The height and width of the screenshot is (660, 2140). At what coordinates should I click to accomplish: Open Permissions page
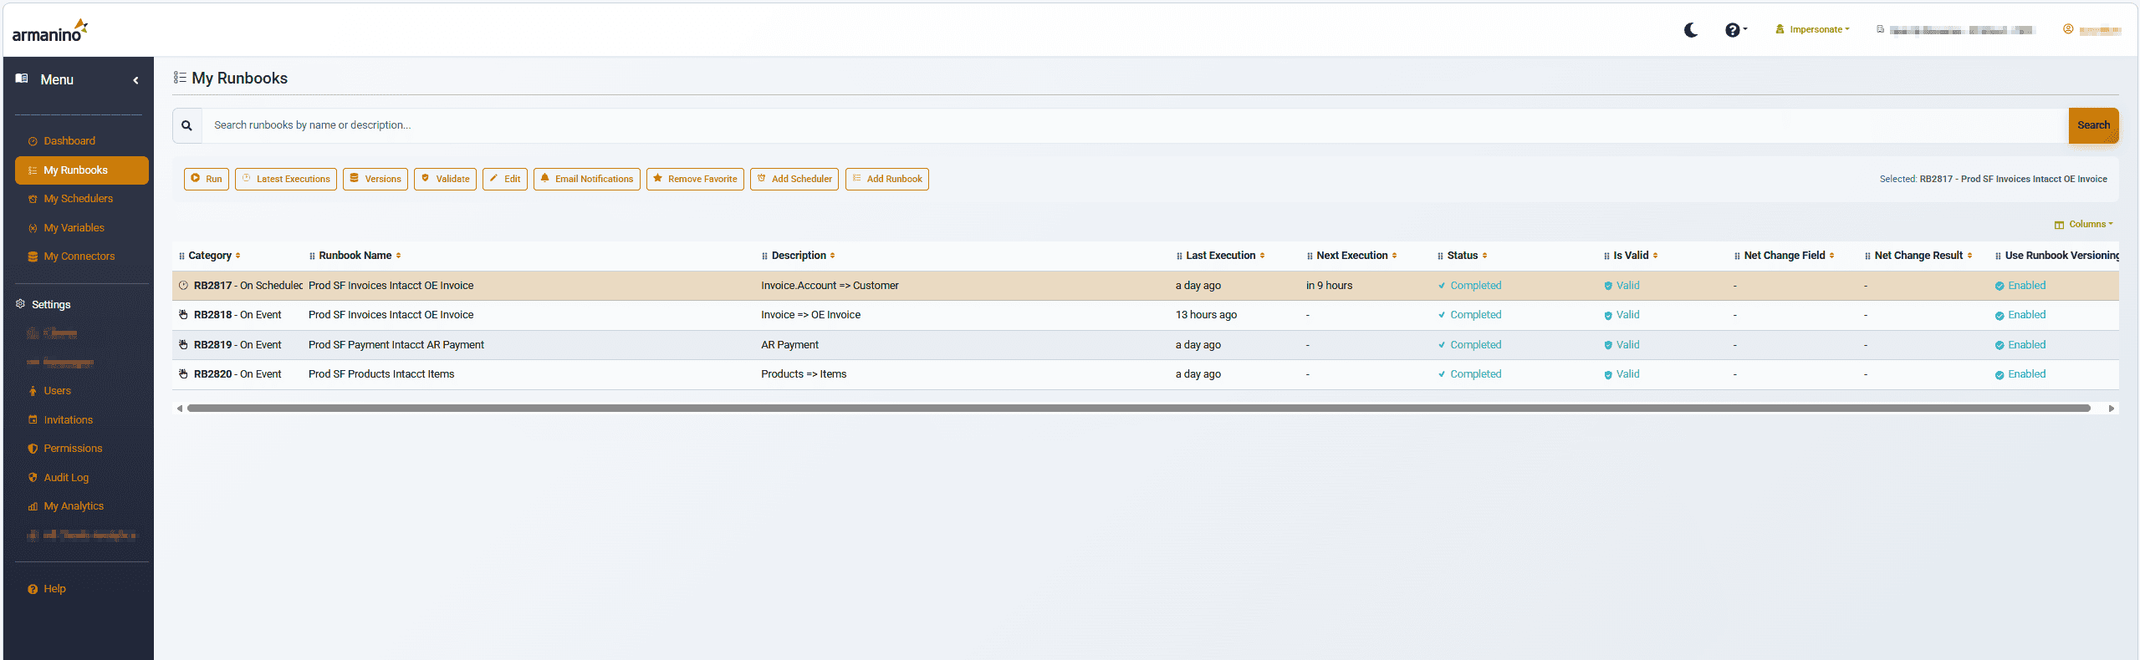click(73, 449)
